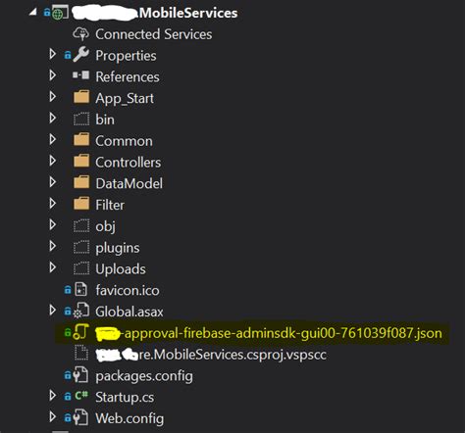
Task: Select the plugins folder item
Action: coord(118,248)
